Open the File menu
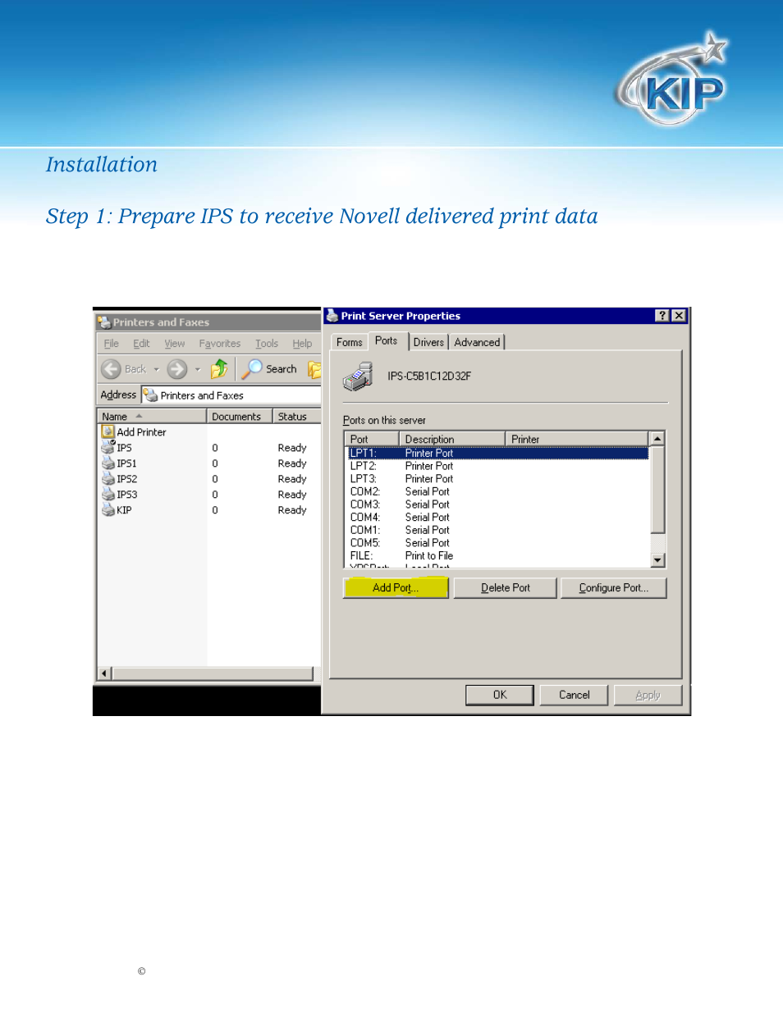Viewport: 783px width, 1013px height. (112, 344)
